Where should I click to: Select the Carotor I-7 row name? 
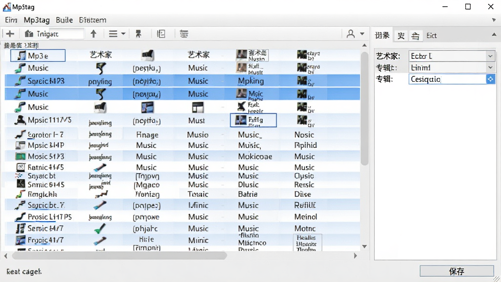[x=46, y=135]
